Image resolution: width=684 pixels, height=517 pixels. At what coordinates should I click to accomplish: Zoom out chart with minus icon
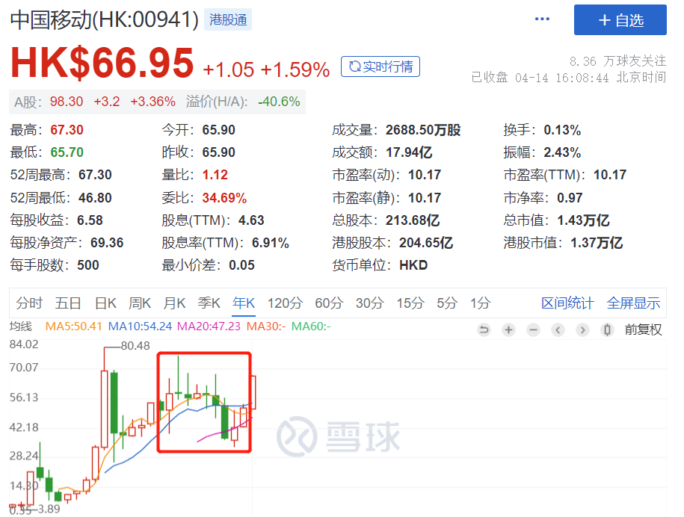(533, 330)
